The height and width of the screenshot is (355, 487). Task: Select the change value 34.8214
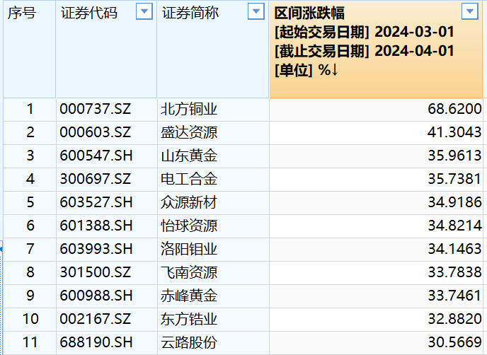tap(454, 226)
